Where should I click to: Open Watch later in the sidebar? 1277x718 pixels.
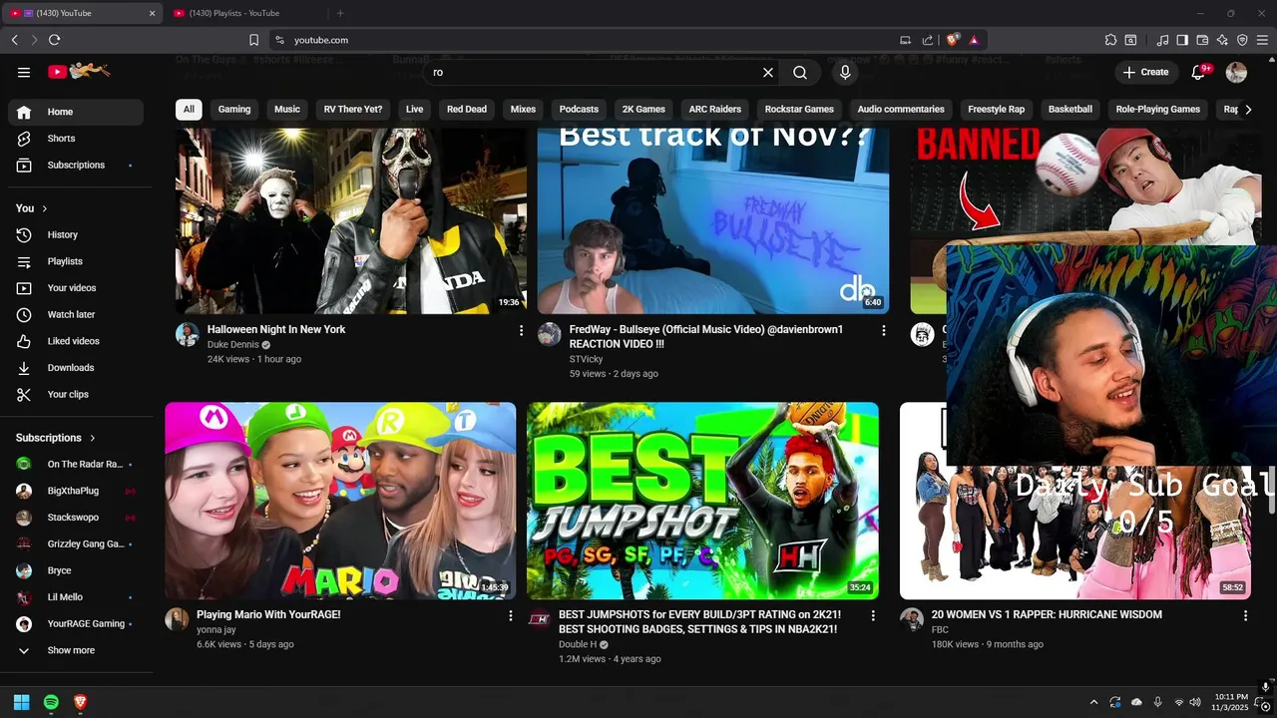[x=76, y=314]
